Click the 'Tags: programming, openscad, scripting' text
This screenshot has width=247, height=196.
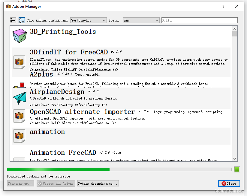point(188,112)
